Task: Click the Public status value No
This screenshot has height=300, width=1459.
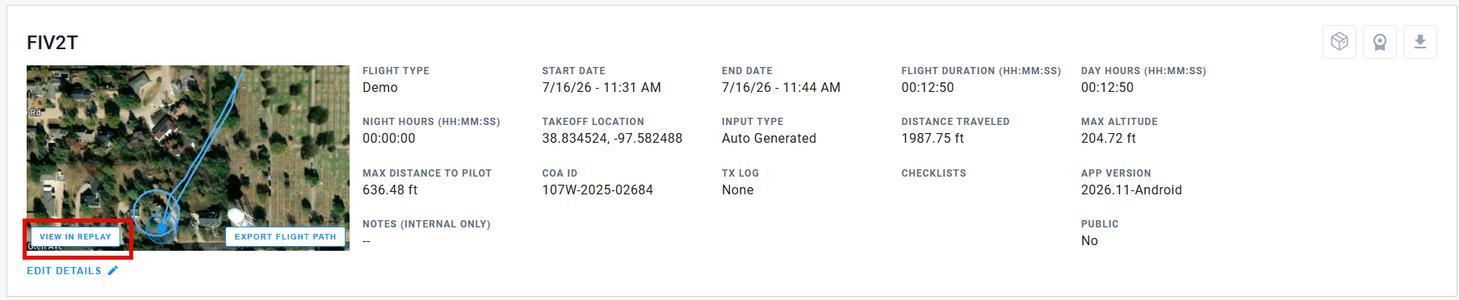Action: (x=1089, y=241)
